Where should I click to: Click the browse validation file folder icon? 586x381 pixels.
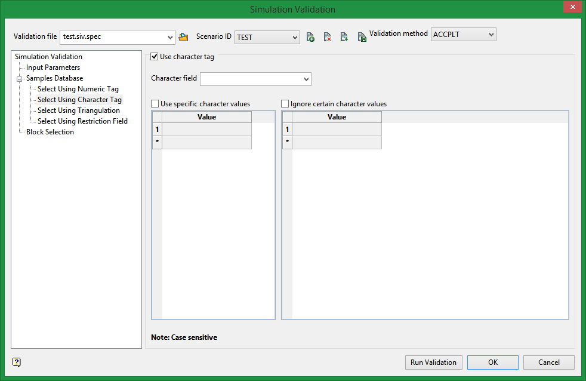pos(184,37)
